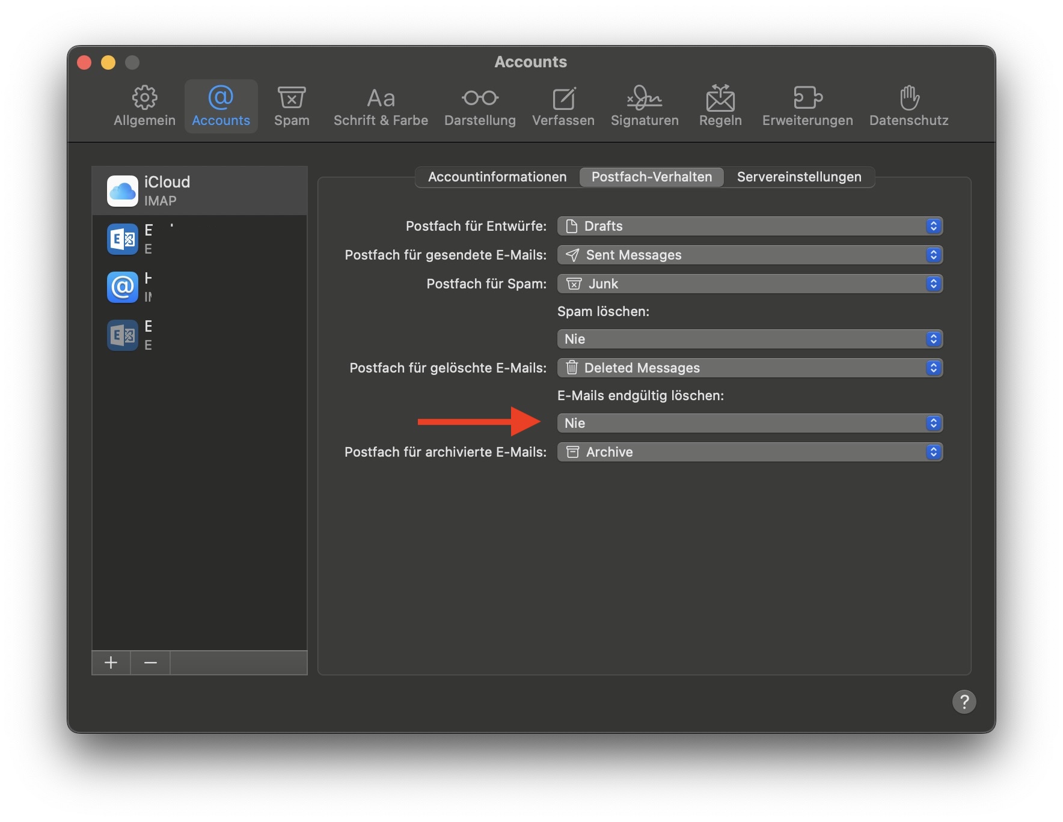Open the Regeln rules pane
Image resolution: width=1063 pixels, height=822 pixels.
[x=720, y=106]
